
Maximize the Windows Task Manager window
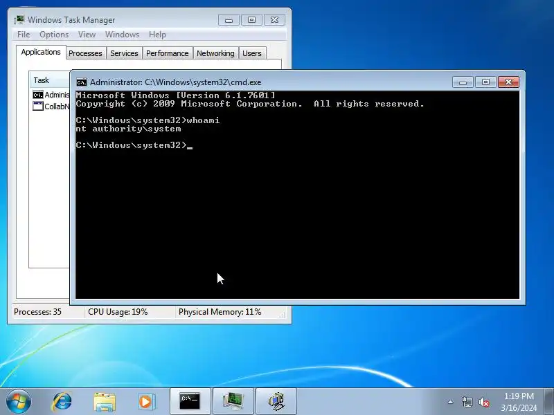[x=251, y=20]
